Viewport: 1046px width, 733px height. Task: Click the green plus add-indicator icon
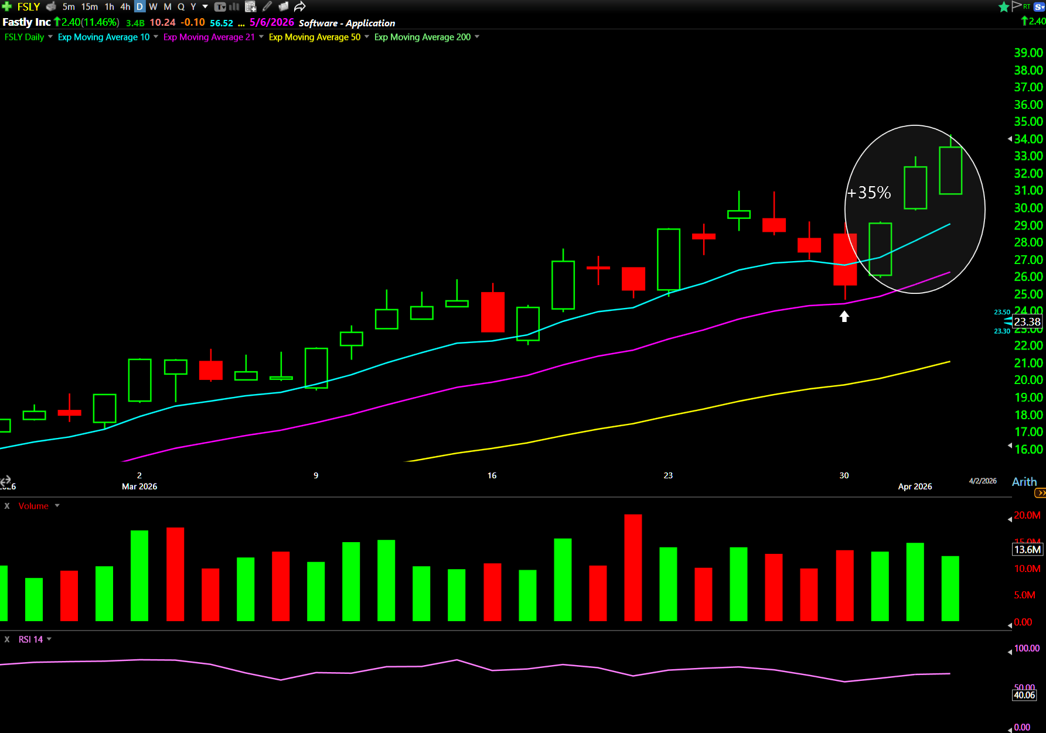6,6
